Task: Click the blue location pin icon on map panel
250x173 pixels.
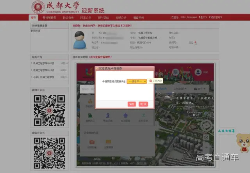Action: pos(108,115)
